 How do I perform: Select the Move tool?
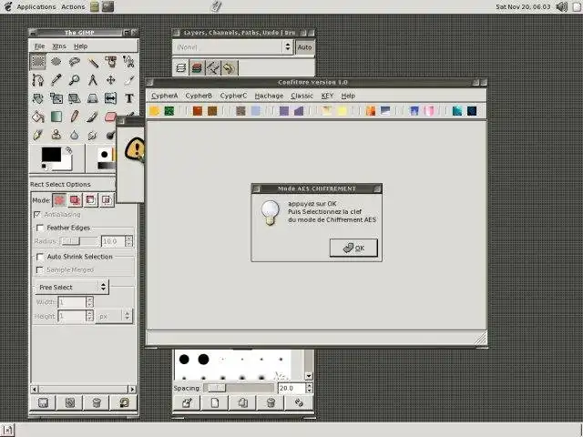(110, 80)
